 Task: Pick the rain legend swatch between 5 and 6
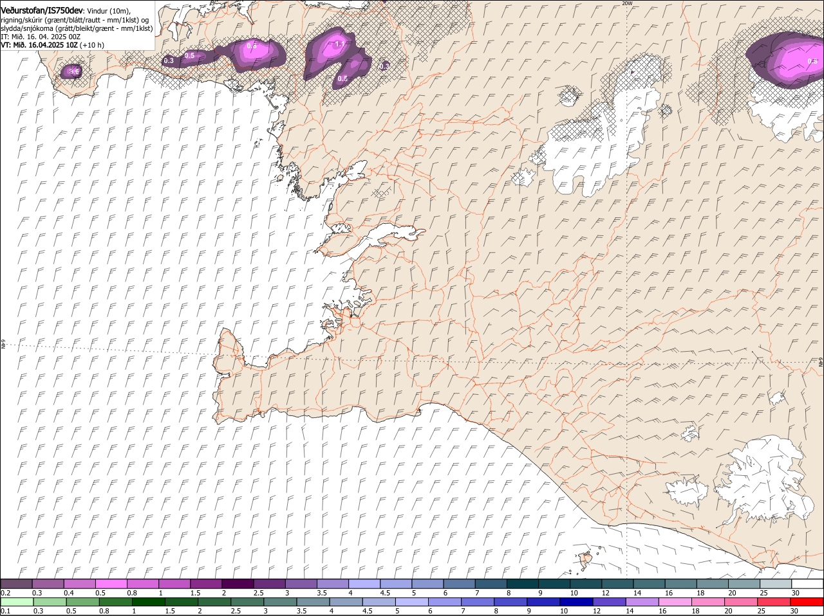pos(412,602)
